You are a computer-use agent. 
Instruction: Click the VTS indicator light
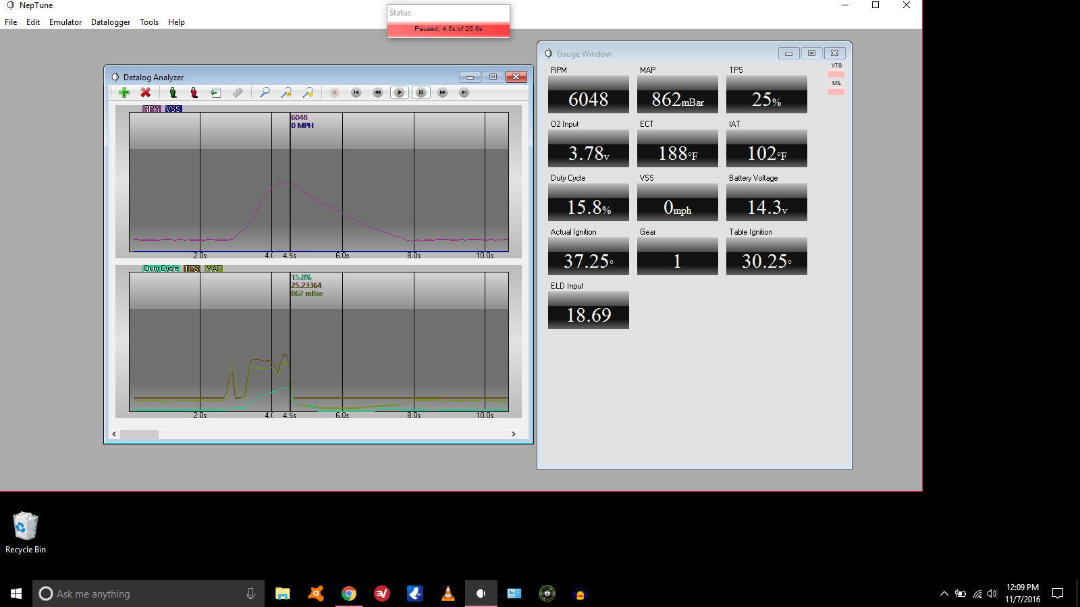(x=836, y=74)
